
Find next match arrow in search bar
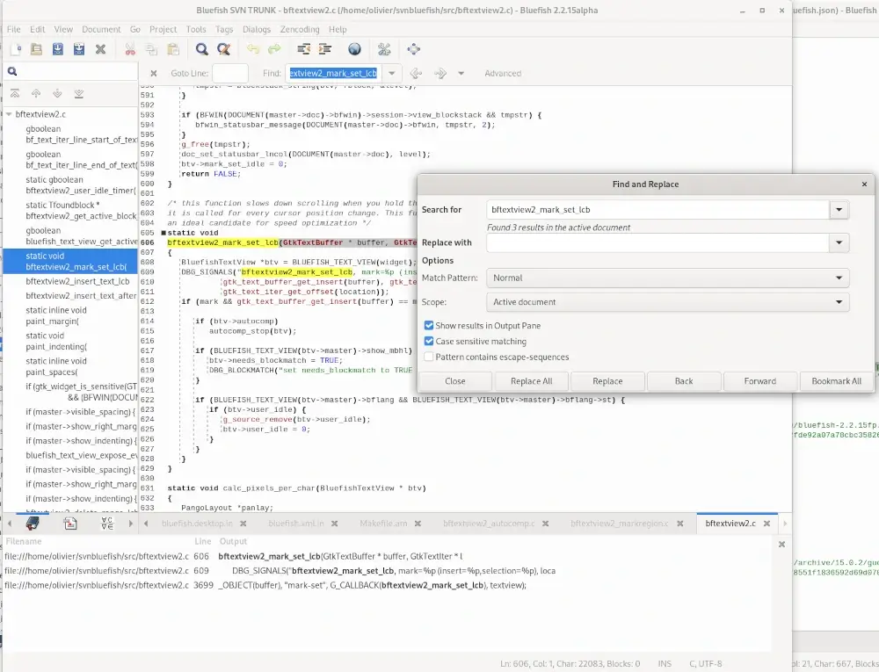[440, 74]
